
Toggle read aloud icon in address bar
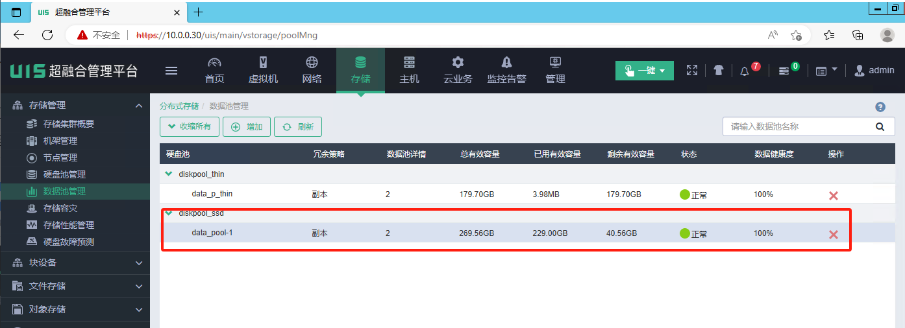point(773,35)
